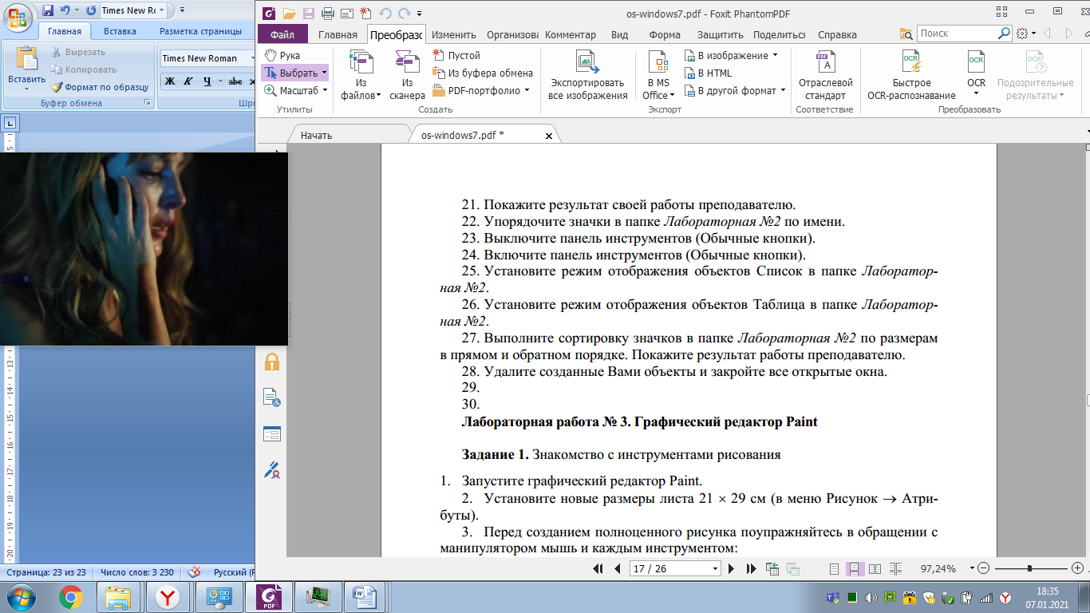
Task: Click the Foxit security lock sidebar icon
Action: pos(272,362)
